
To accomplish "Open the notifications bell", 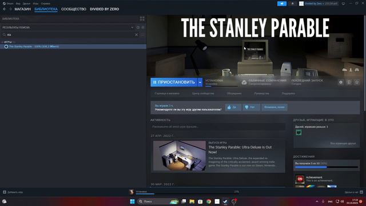I will [x=292, y=3].
